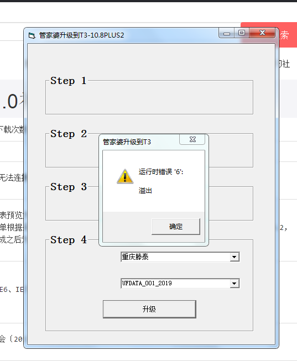Viewport: 297px width, 361px height.
Task: Click the Step 3 group label
Action: point(69,187)
